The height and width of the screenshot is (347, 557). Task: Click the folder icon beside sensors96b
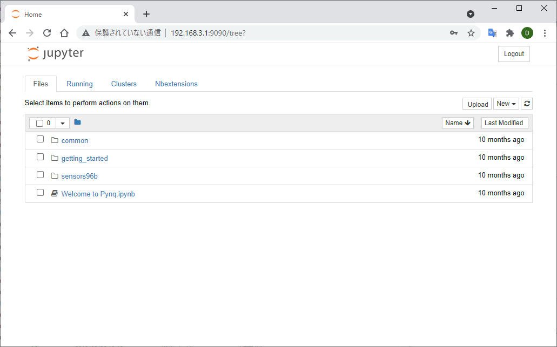pos(55,175)
